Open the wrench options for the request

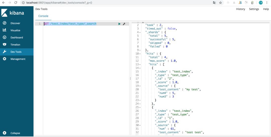click(124, 24)
